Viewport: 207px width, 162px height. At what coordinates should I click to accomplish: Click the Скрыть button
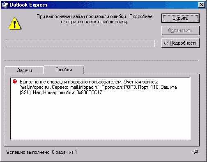click(x=180, y=18)
